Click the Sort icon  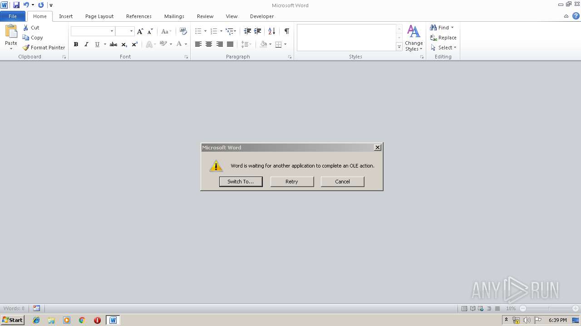click(x=271, y=31)
